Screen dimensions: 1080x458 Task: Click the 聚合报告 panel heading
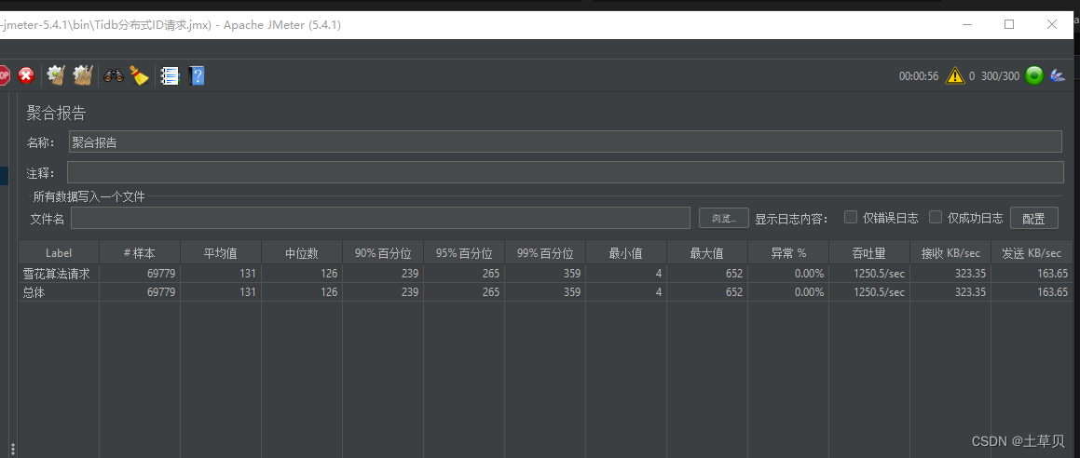pos(56,114)
